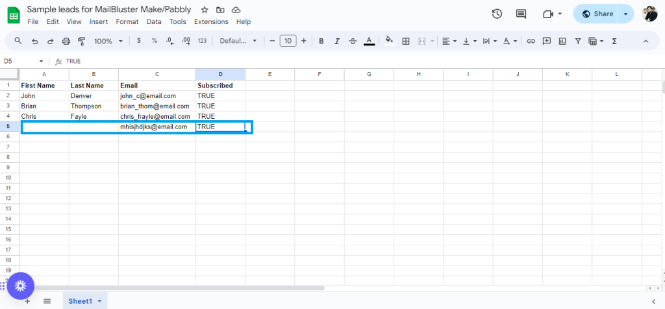This screenshot has height=309, width=665.
Task: Insert a link
Action: (x=531, y=41)
